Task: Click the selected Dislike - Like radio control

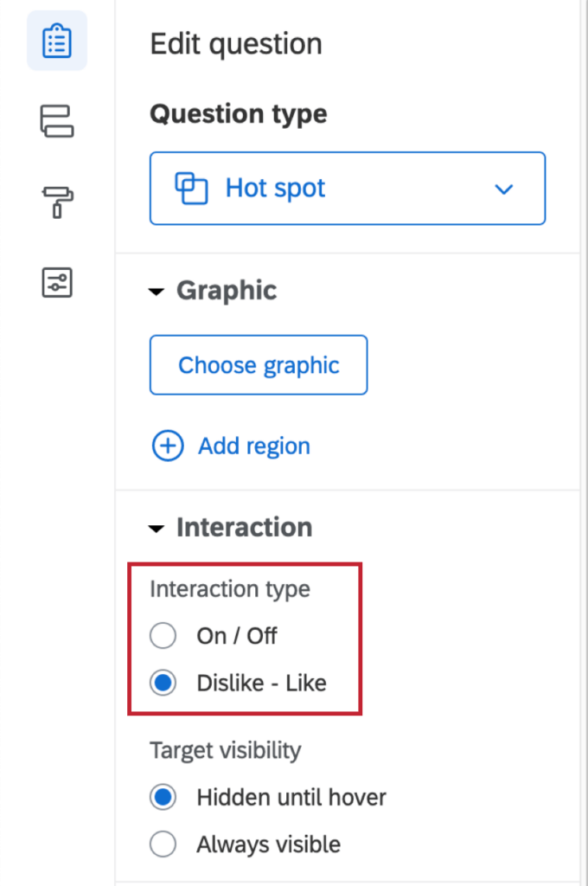Action: [x=163, y=682]
